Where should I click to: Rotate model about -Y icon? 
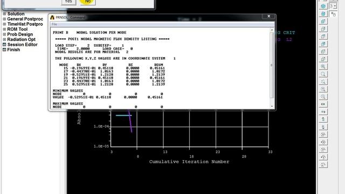323,149
